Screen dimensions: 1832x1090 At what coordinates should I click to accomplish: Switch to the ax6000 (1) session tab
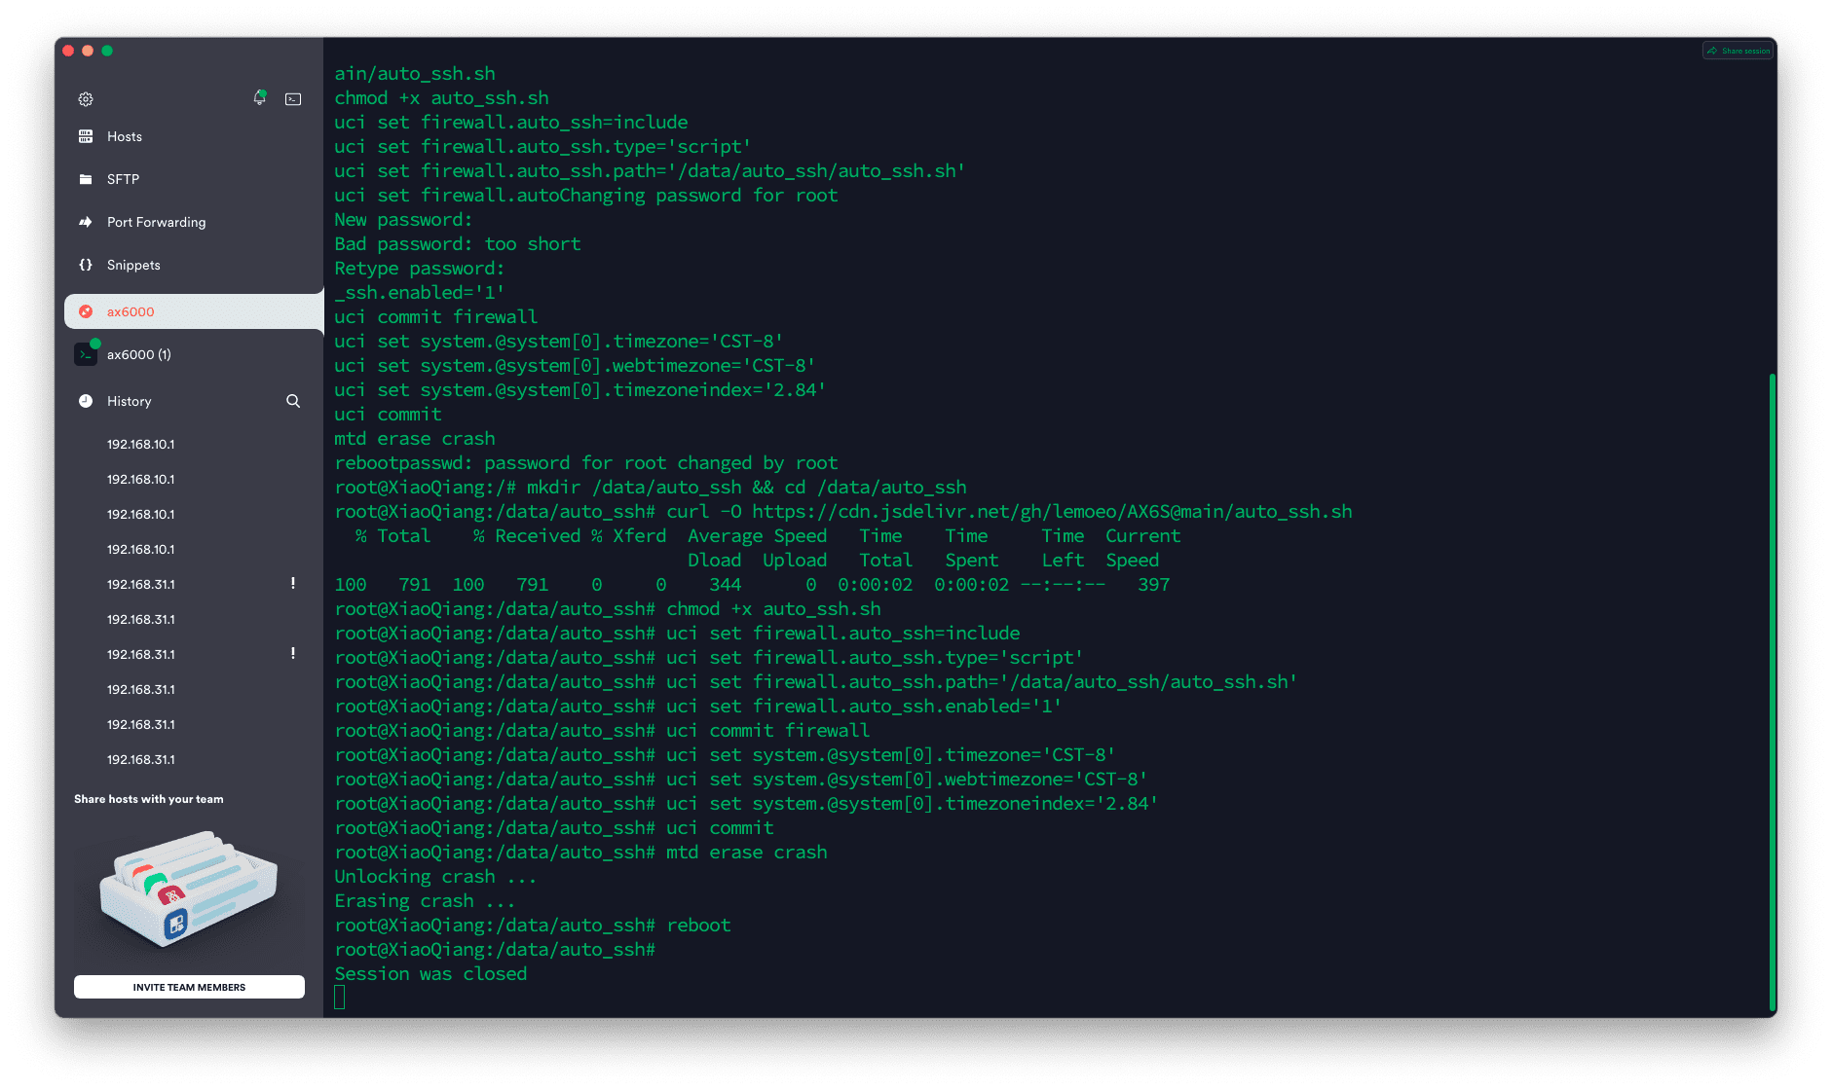pos(138,354)
